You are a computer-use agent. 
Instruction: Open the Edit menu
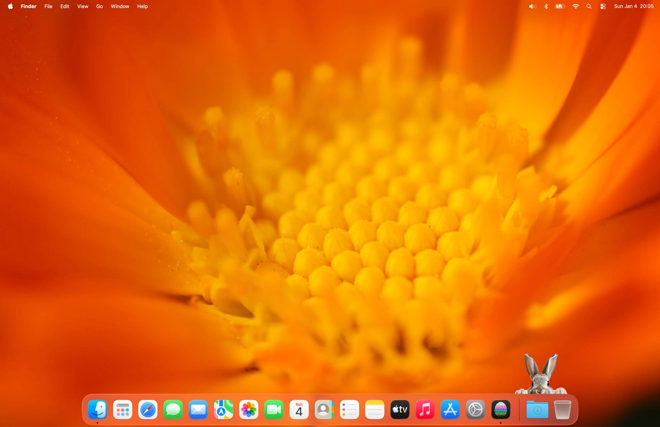pos(65,7)
